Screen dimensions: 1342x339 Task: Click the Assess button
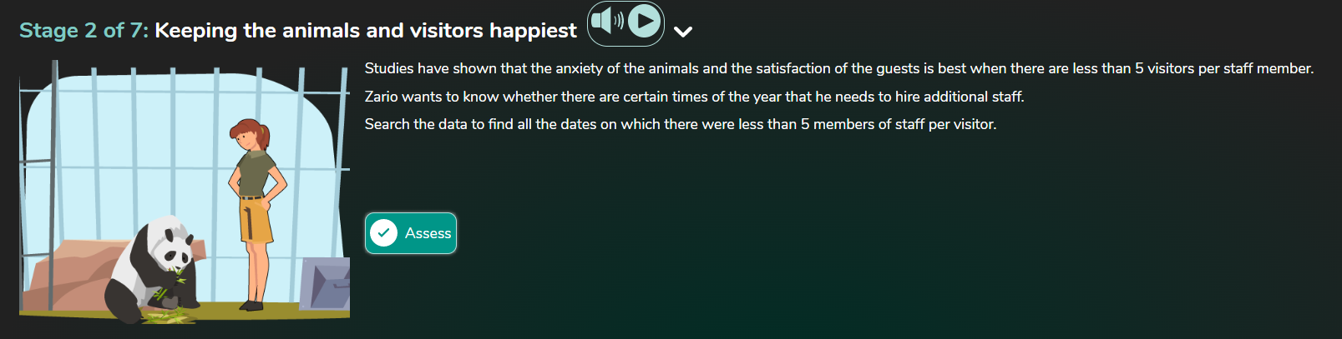pyautogui.click(x=411, y=233)
